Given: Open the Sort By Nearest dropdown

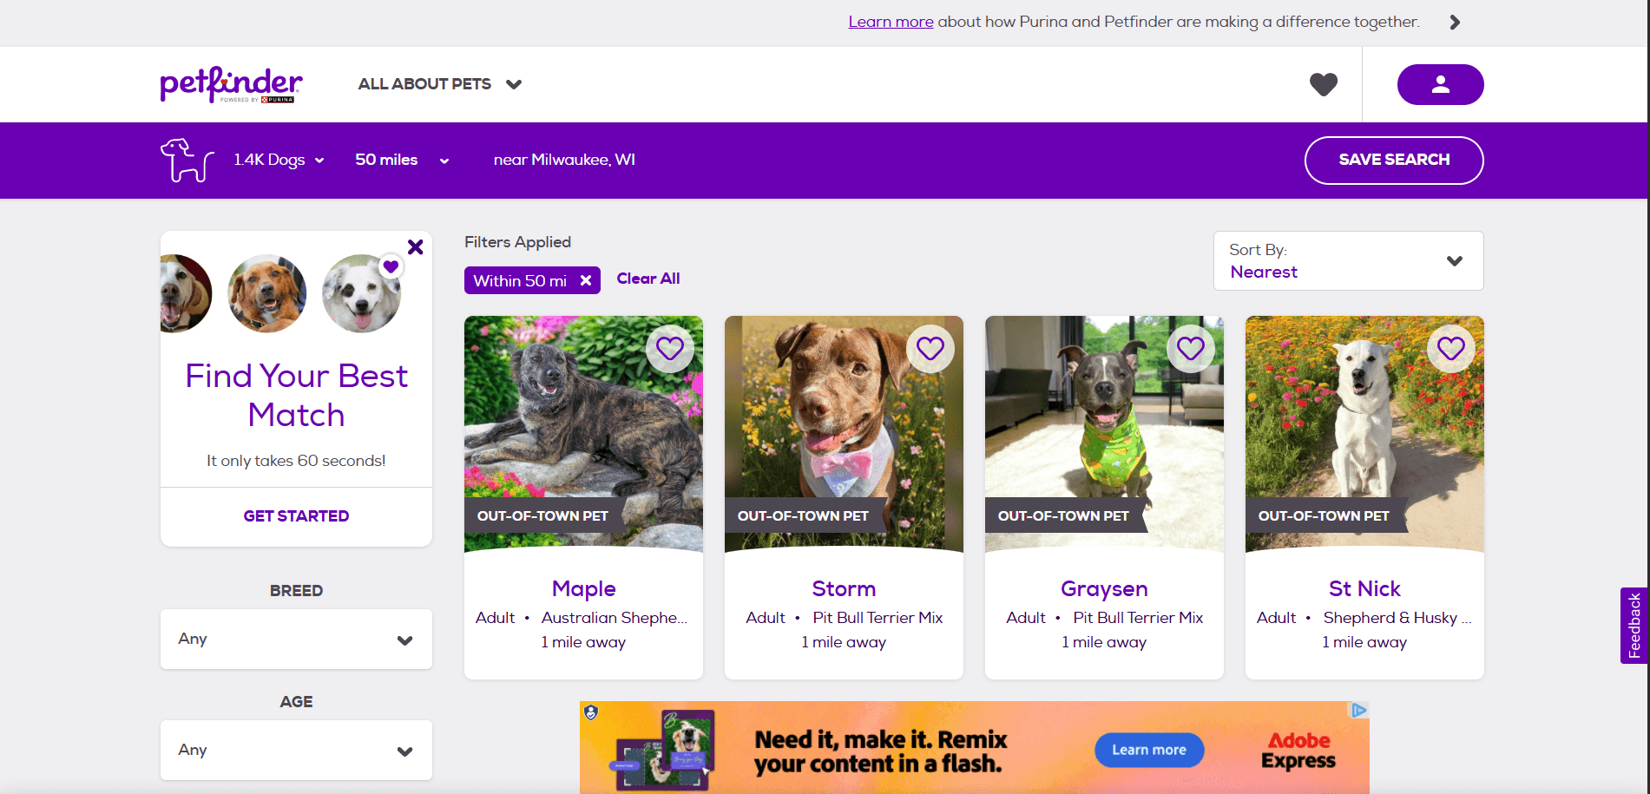Looking at the screenshot, I should (x=1348, y=261).
